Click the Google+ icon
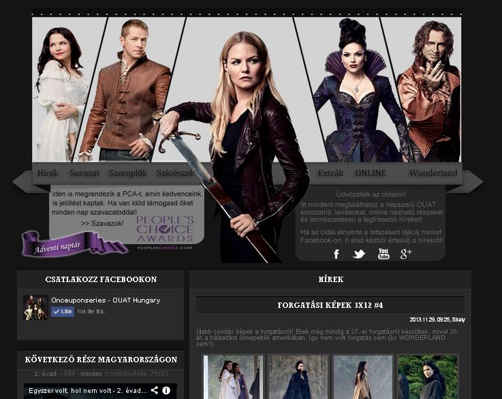 (x=406, y=254)
